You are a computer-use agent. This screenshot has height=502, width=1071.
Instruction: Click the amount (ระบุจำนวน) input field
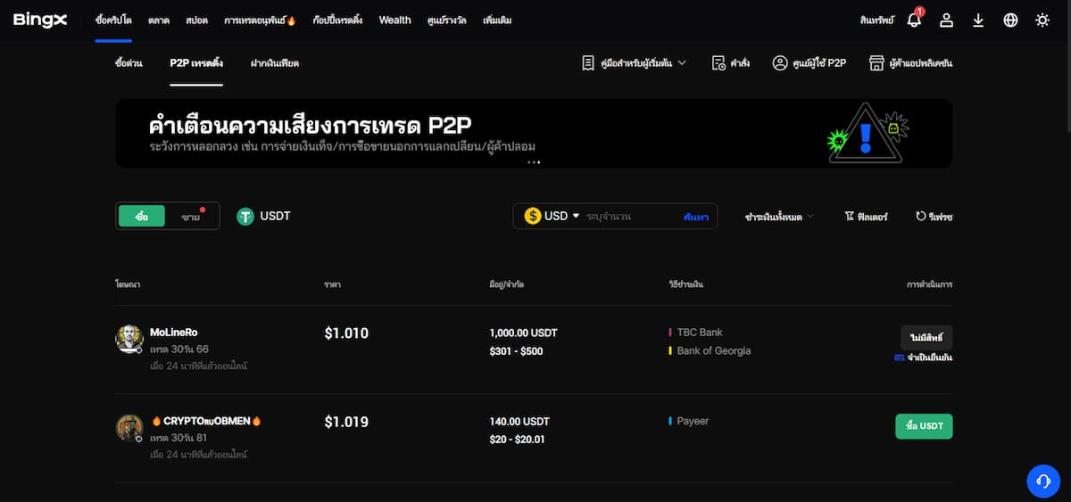631,216
